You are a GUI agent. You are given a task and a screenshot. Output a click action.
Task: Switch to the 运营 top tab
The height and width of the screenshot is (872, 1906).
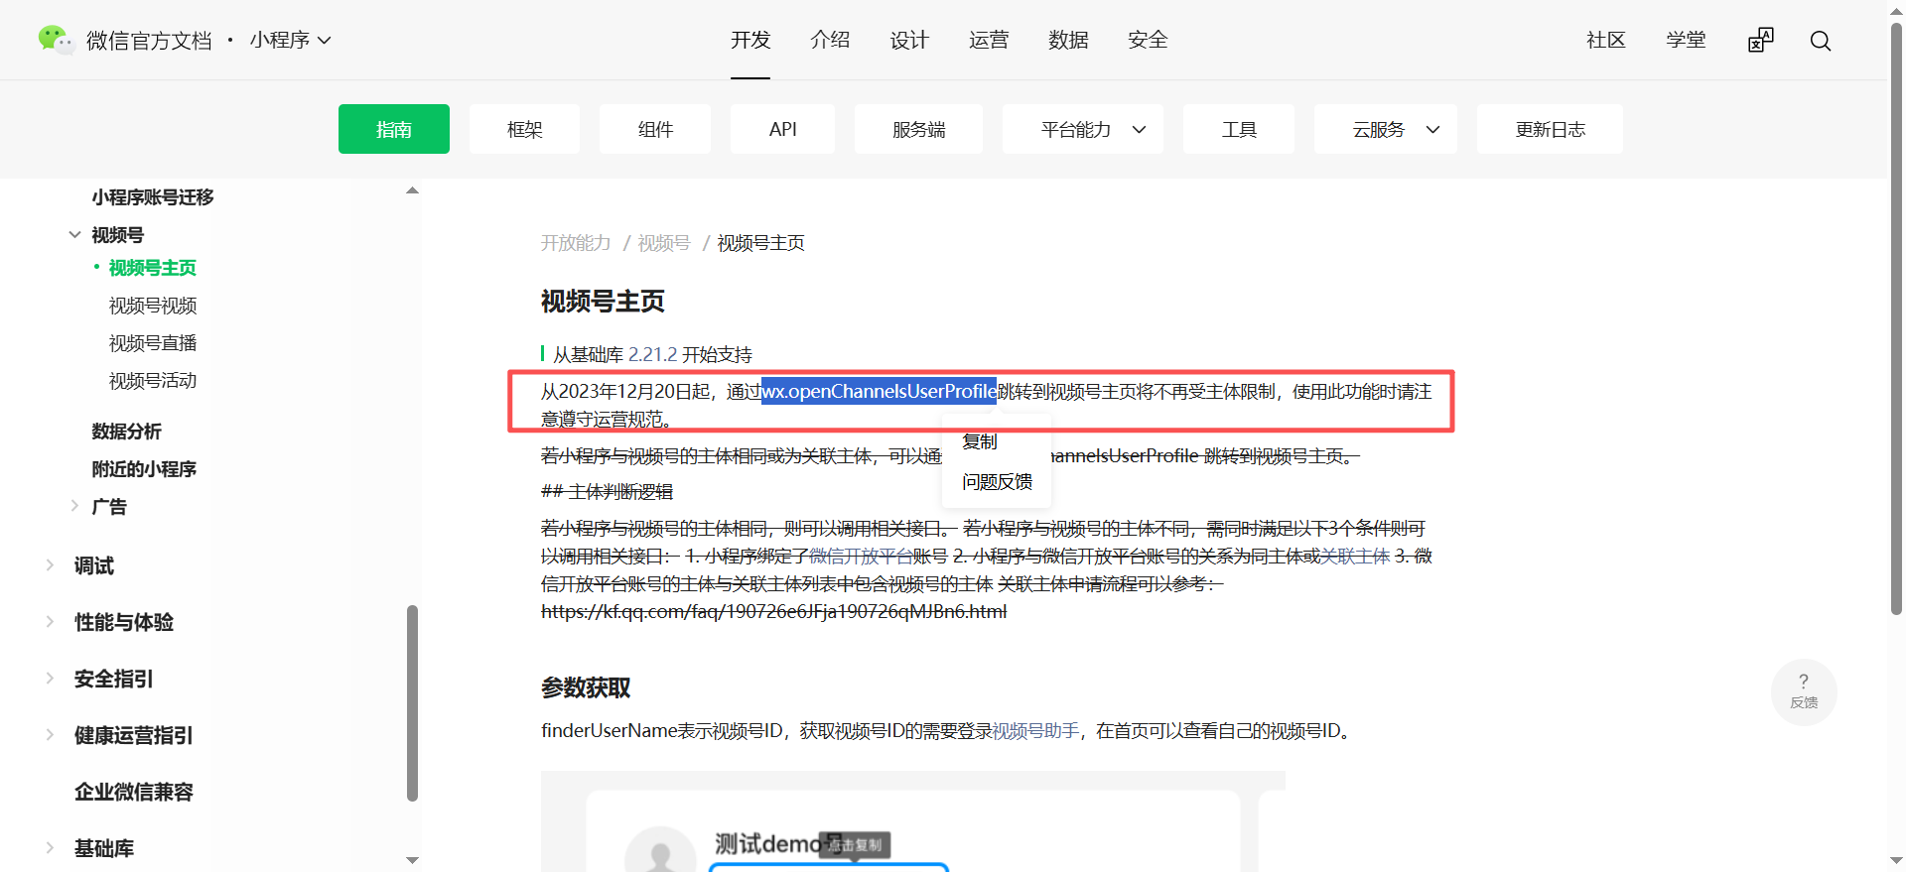(x=989, y=40)
